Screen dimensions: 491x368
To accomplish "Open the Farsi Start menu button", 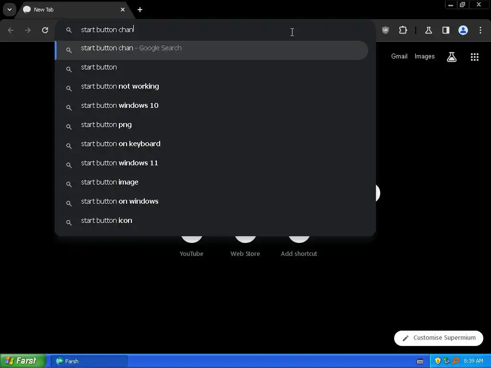I will click(x=23, y=361).
